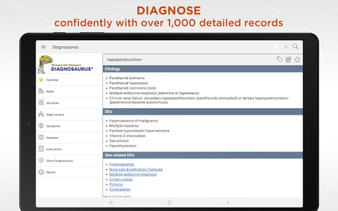Click the Instructions sidebar icon
The height and width of the screenshot is (211, 338).
tap(41, 149)
